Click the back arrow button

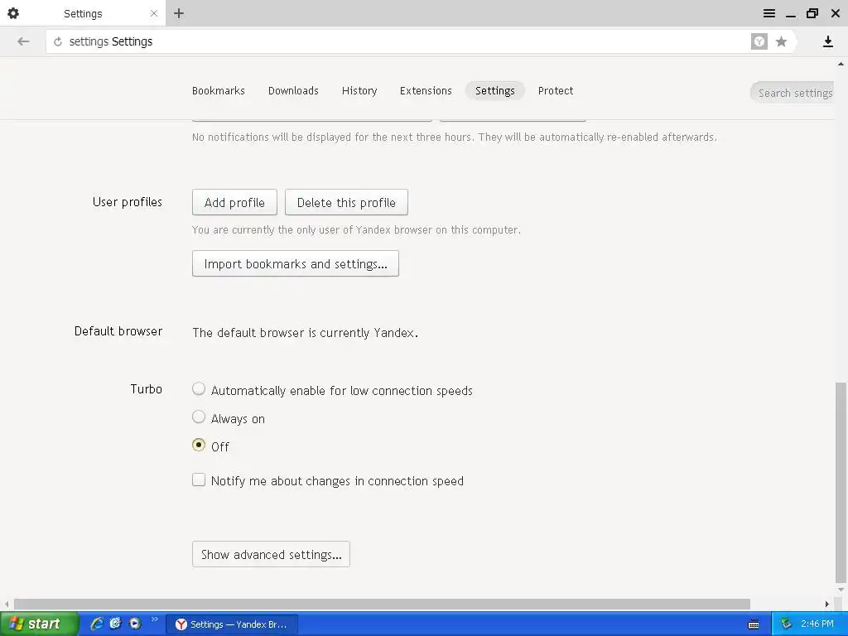click(x=23, y=41)
